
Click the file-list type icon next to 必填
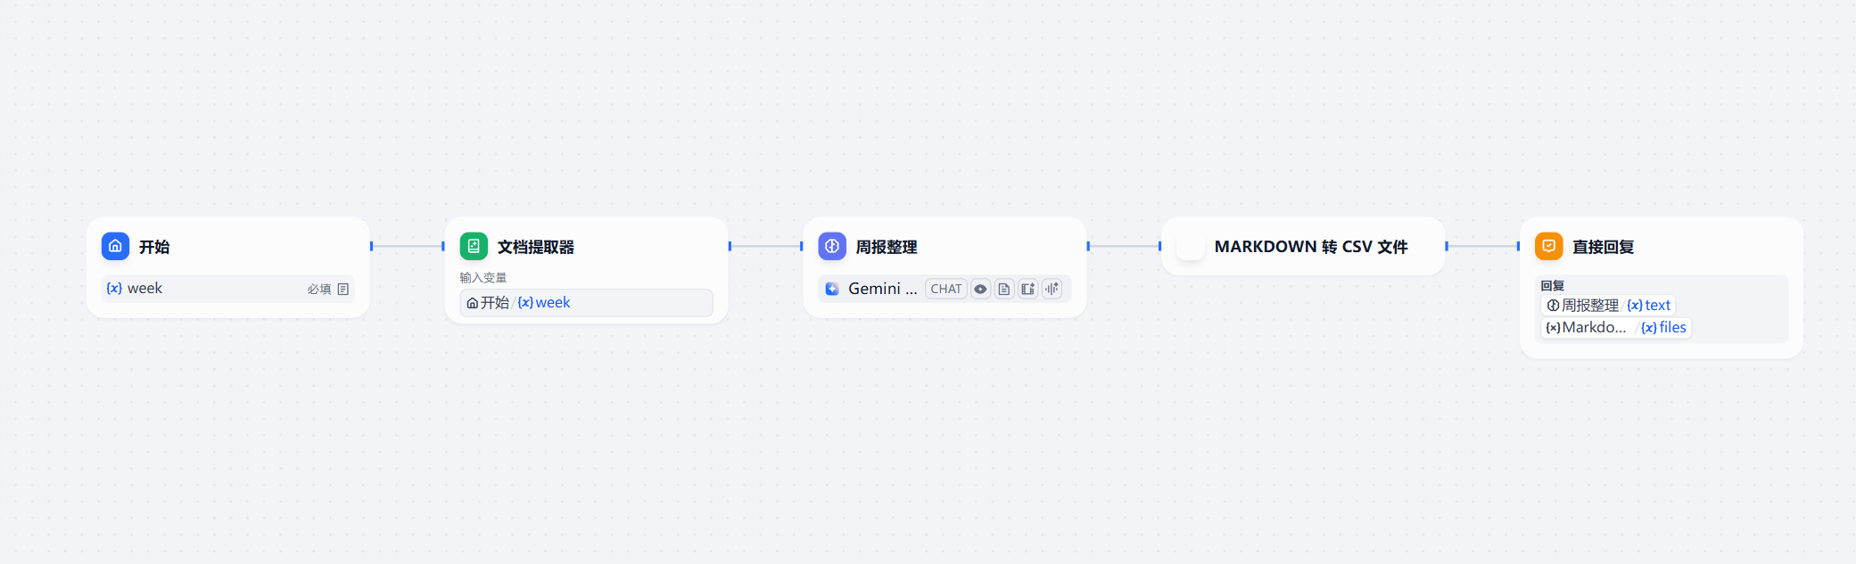[343, 289]
